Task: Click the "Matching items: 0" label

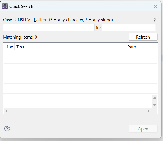Action: point(20,37)
